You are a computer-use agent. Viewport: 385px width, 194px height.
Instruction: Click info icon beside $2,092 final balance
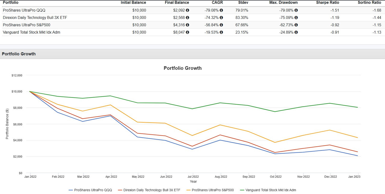pos(188,10)
